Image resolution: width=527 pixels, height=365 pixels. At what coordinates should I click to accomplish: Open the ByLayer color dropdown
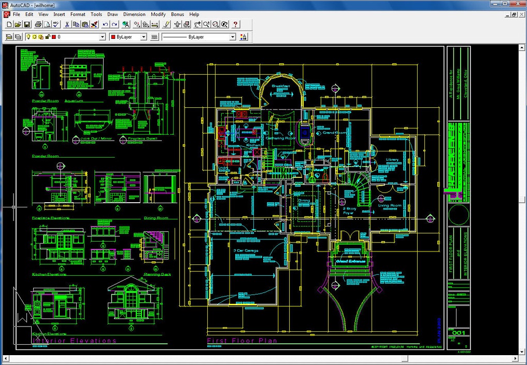[x=144, y=37]
